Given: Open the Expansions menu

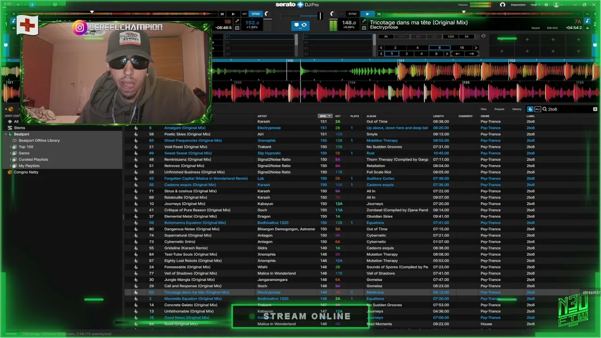Looking at the screenshot, I should pos(518,5).
